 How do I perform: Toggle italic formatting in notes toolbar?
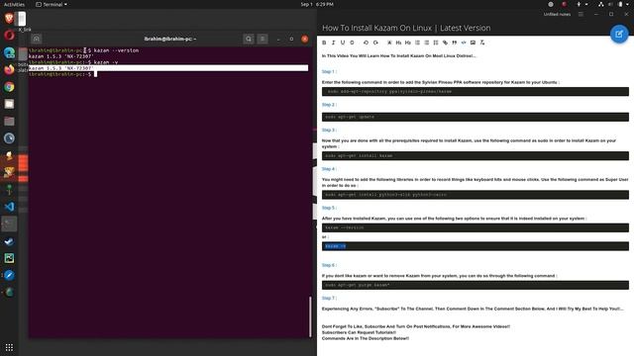pos(333,43)
